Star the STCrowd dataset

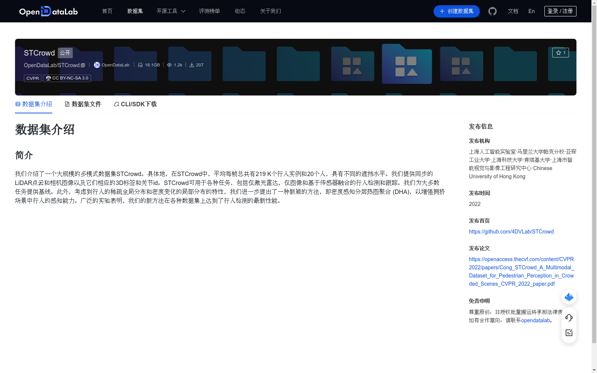(x=560, y=53)
